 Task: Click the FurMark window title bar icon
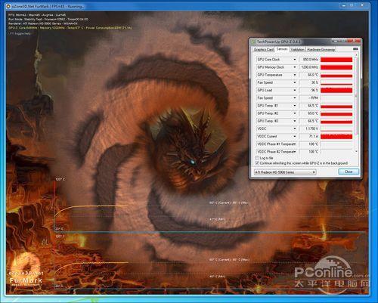(x=8, y=6)
